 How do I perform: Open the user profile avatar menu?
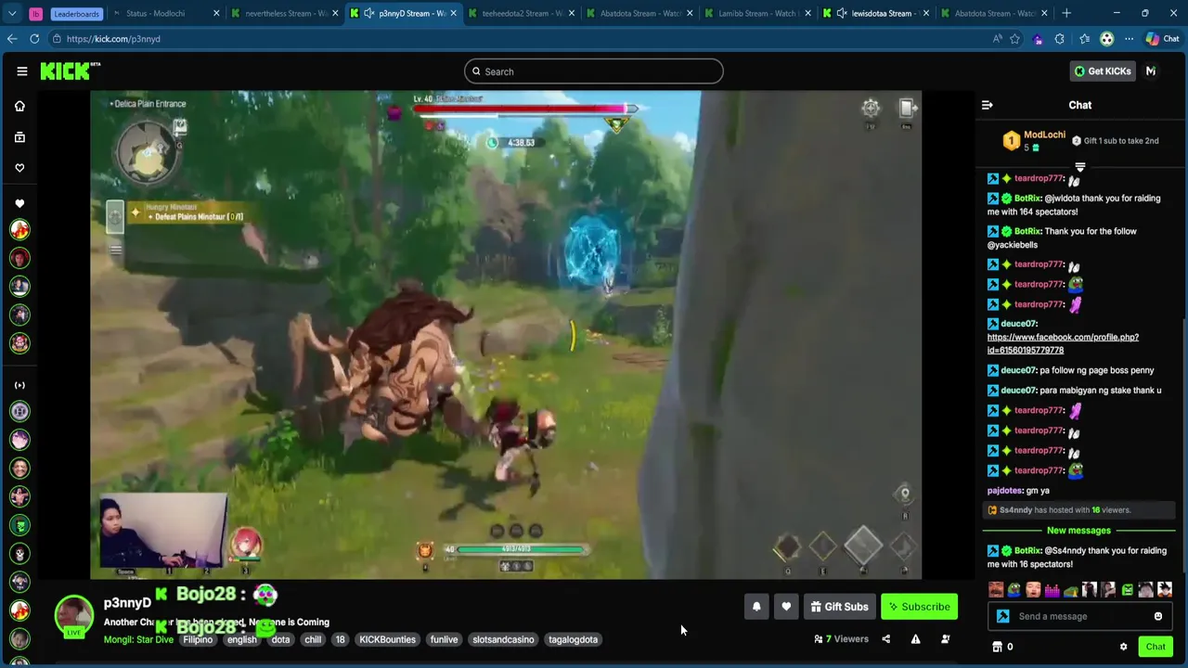coord(1151,71)
